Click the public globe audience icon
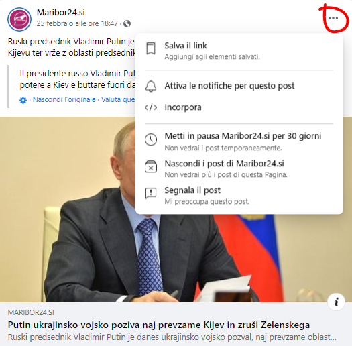This screenshot has width=352, height=346. pos(127,23)
